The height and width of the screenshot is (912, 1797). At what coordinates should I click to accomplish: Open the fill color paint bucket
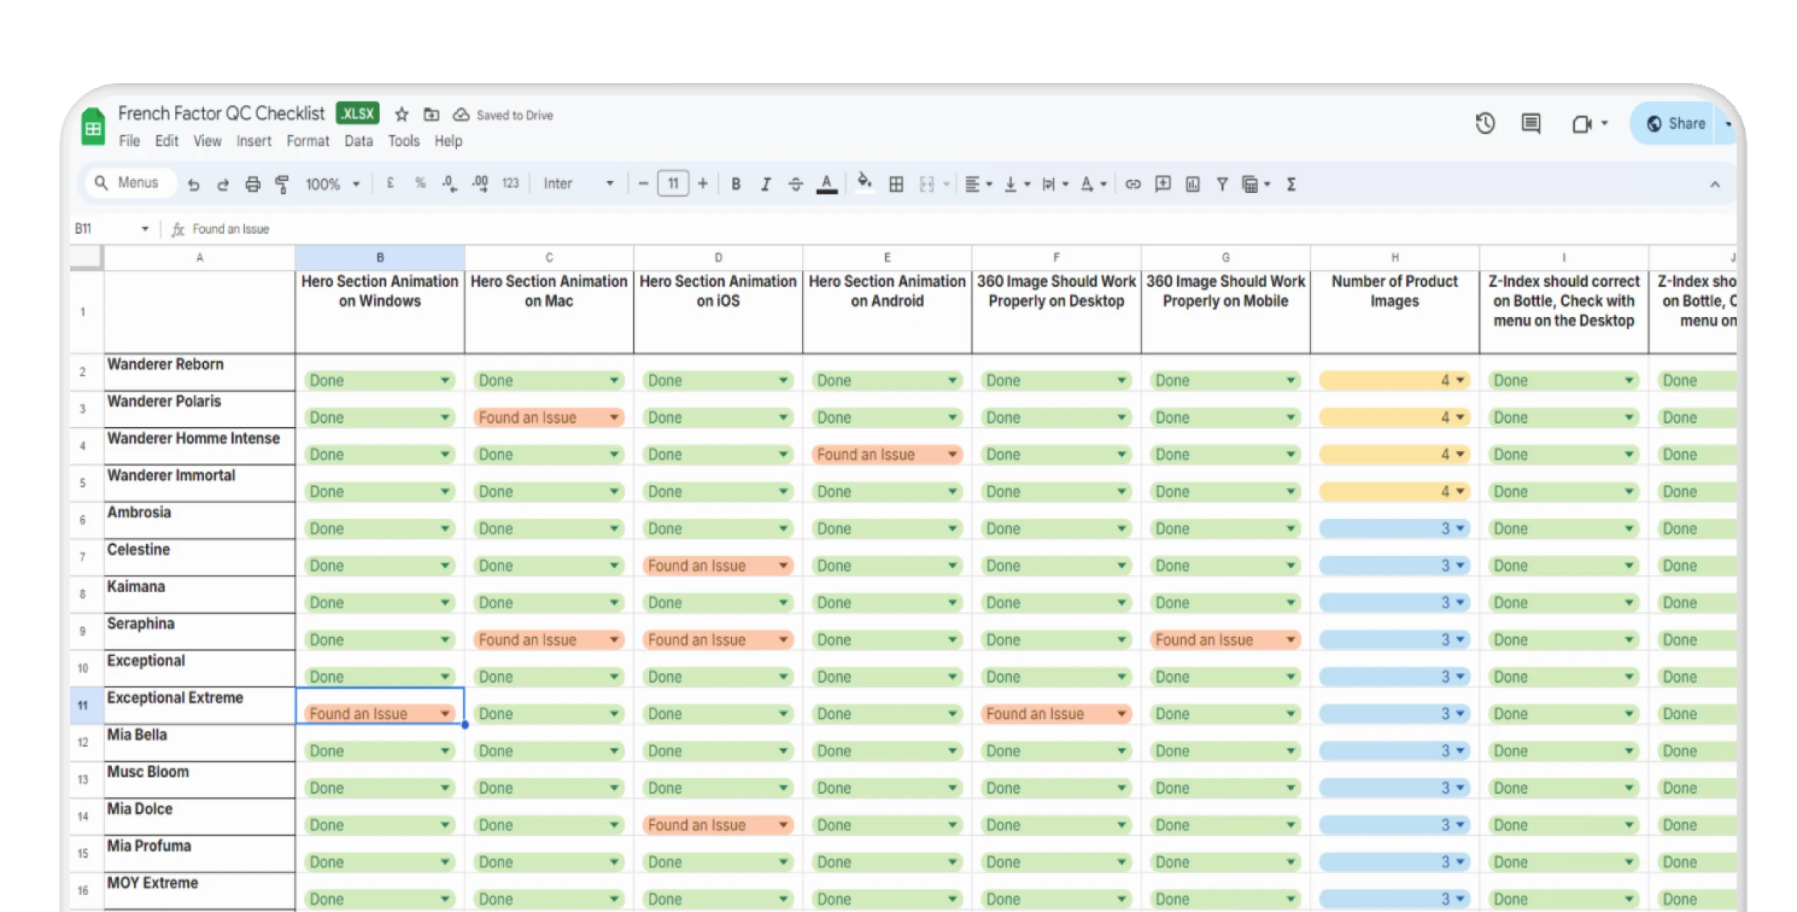[x=864, y=183]
